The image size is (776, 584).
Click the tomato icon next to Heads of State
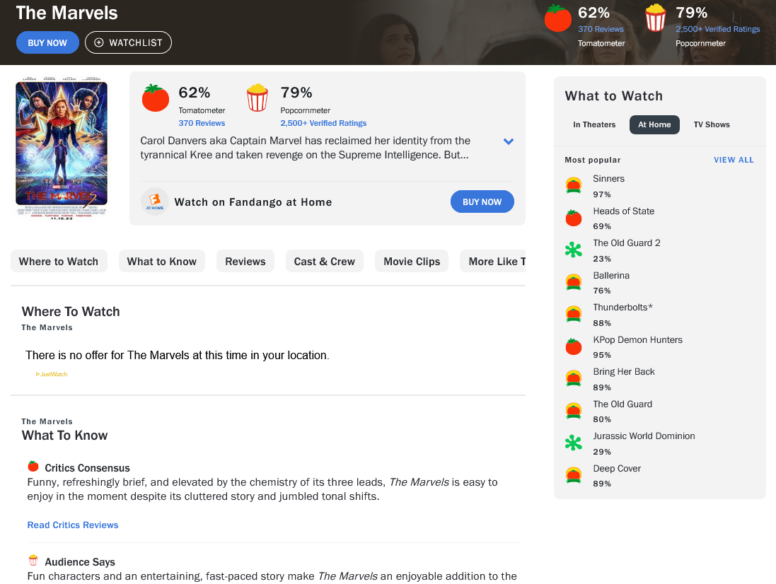pyautogui.click(x=573, y=218)
